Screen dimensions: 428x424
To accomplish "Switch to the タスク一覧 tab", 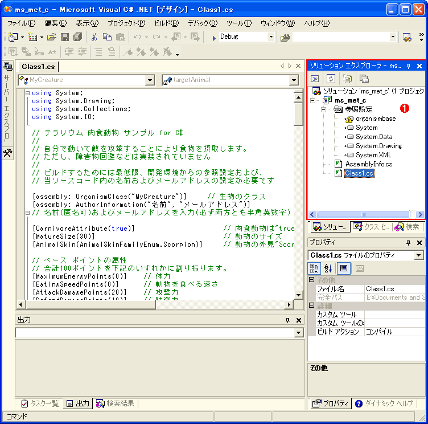I will (40, 403).
